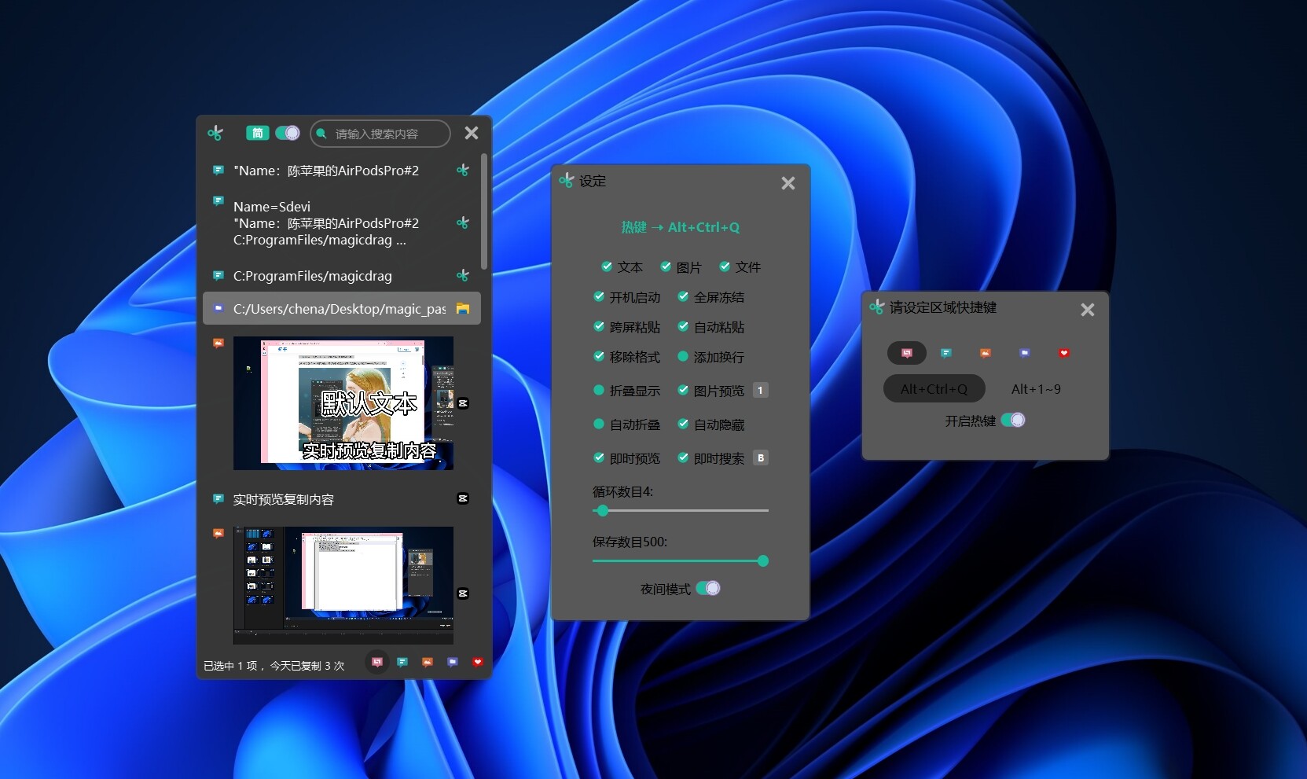Click the scissors copy icon next to Name=Sdevi entry
This screenshot has width=1307, height=779.
pos(464,223)
